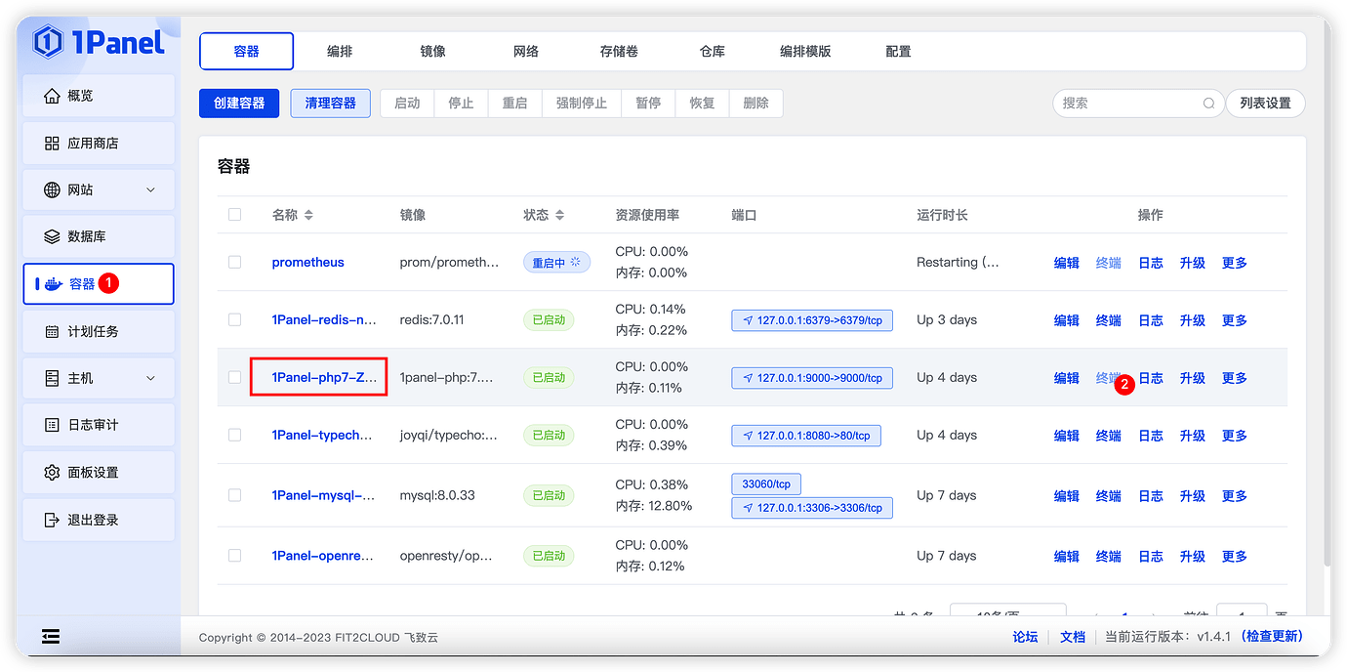The image size is (1347, 672).
Task: Click the 创建容器 create container button
Action: point(239,104)
